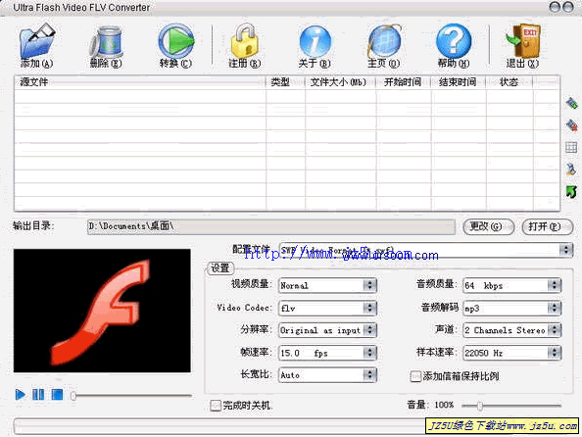The height and width of the screenshot is (437, 582).
Task: Click the output directory path field
Action: point(271,226)
